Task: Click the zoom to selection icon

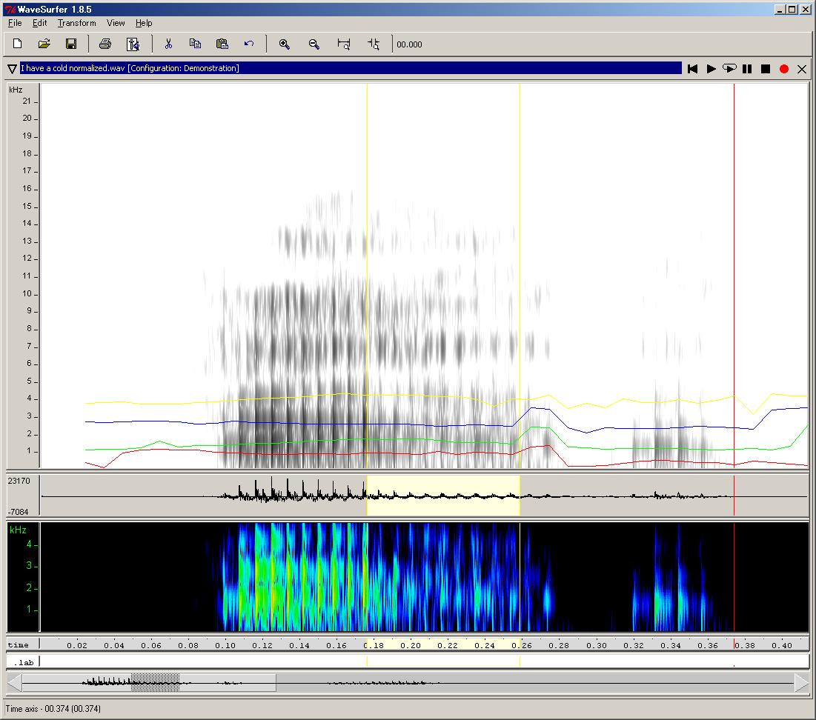Action: pos(374,44)
